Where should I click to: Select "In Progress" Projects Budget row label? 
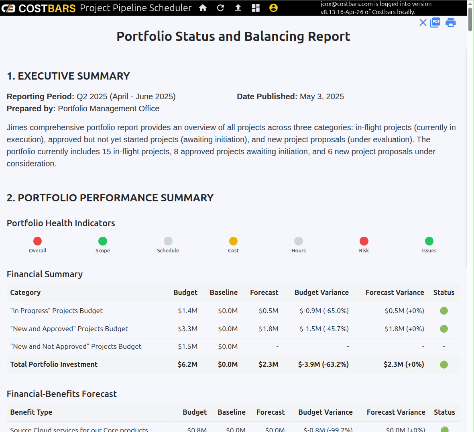click(57, 311)
